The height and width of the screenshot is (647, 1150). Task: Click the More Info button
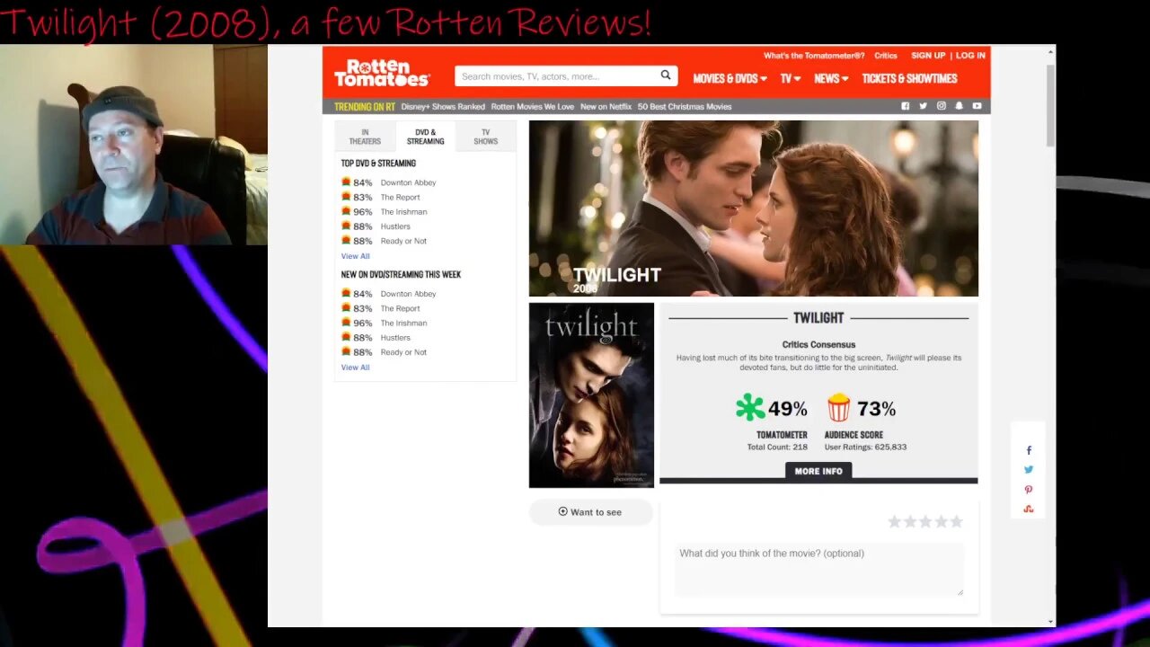[818, 471]
